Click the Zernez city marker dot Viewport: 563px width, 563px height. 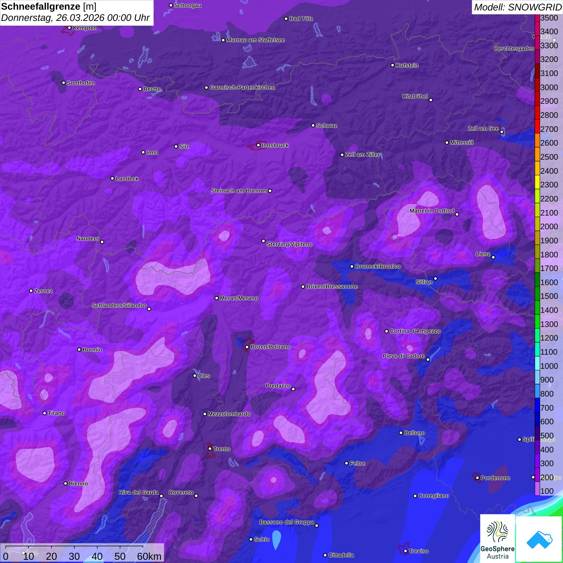tap(31, 290)
